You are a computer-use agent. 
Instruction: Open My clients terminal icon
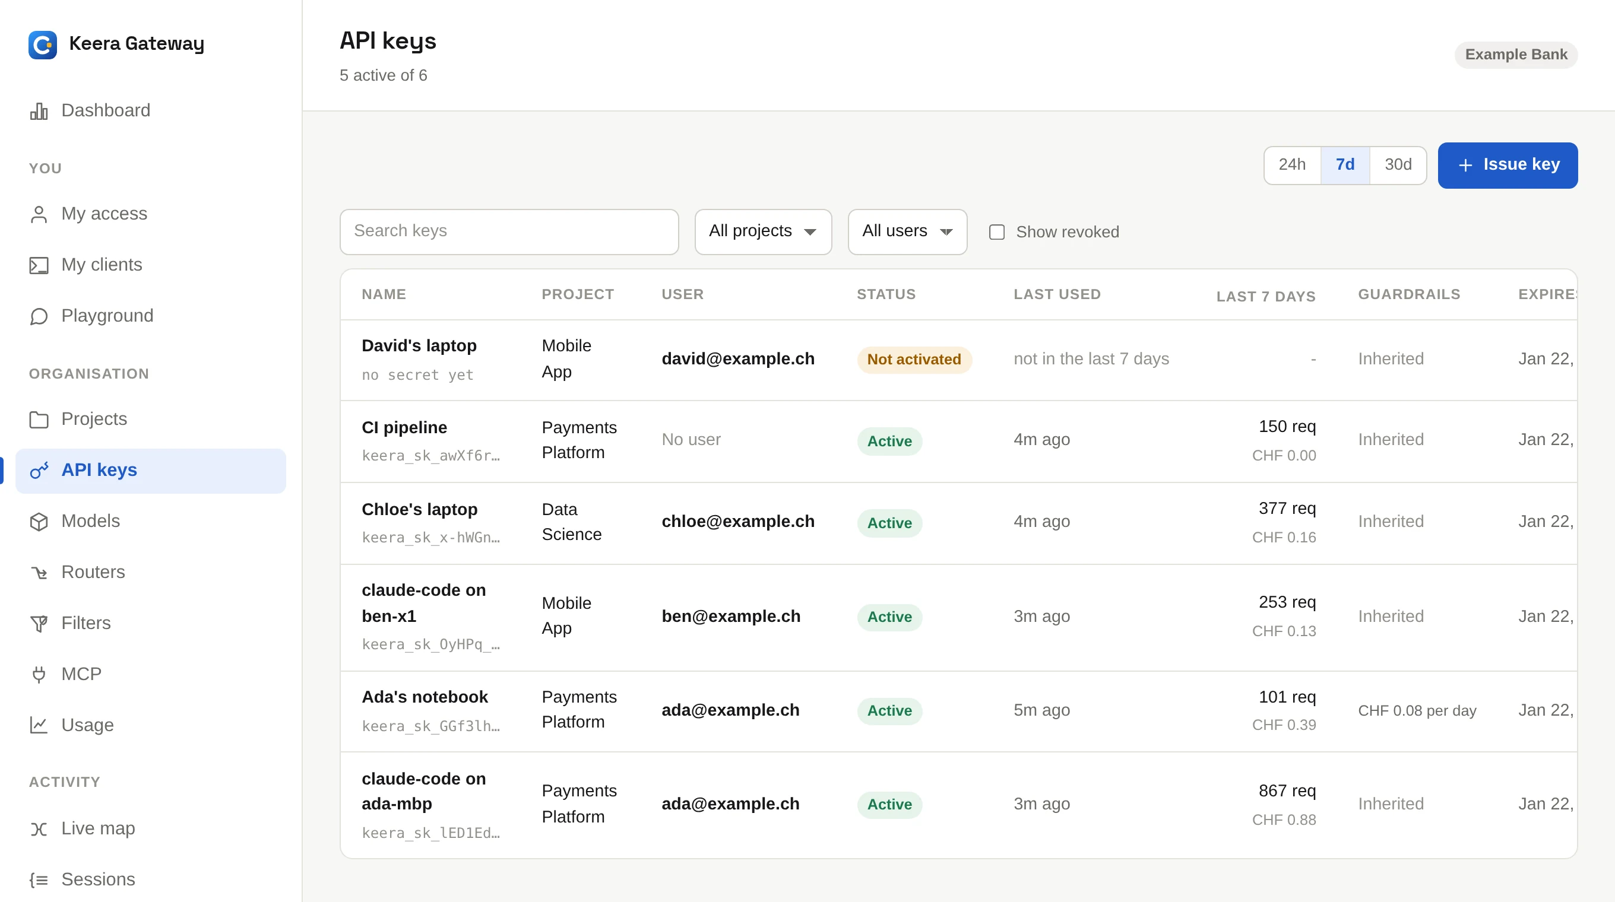[x=39, y=266]
